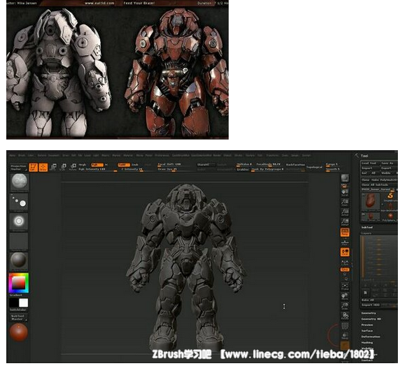Click the SwitchColor button

(x=18, y=309)
